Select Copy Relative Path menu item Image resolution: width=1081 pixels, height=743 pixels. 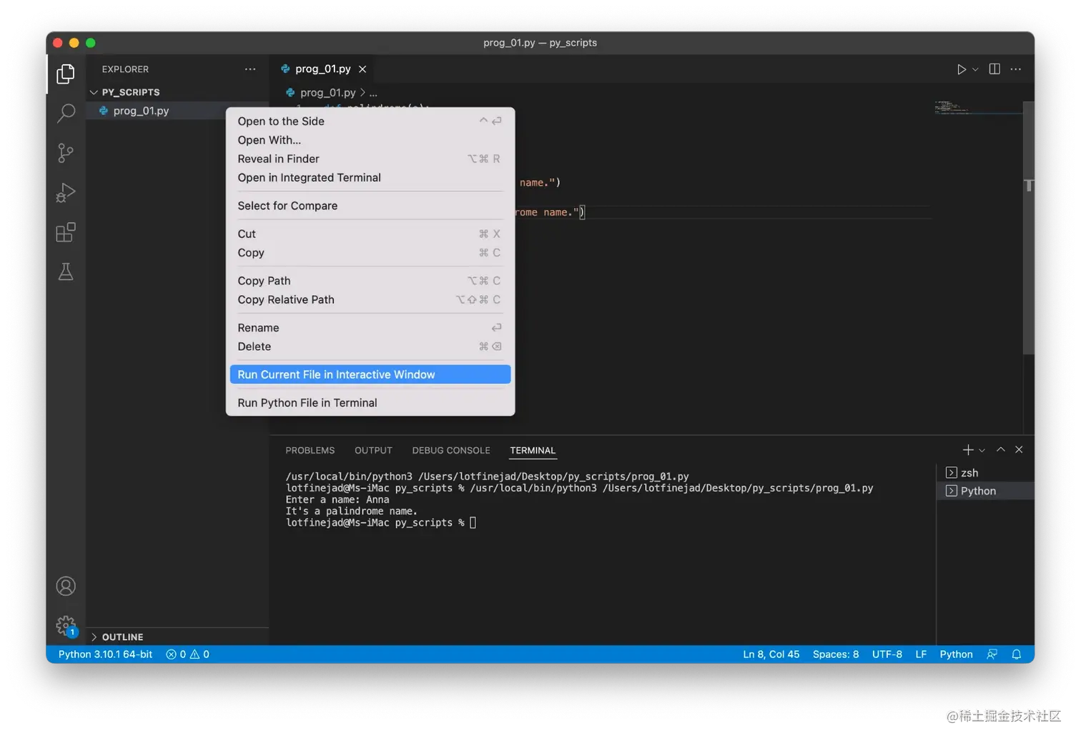tap(370, 300)
